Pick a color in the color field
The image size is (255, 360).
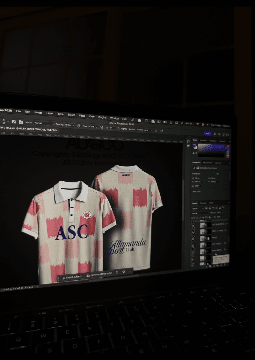pyautogui.click(x=211, y=151)
